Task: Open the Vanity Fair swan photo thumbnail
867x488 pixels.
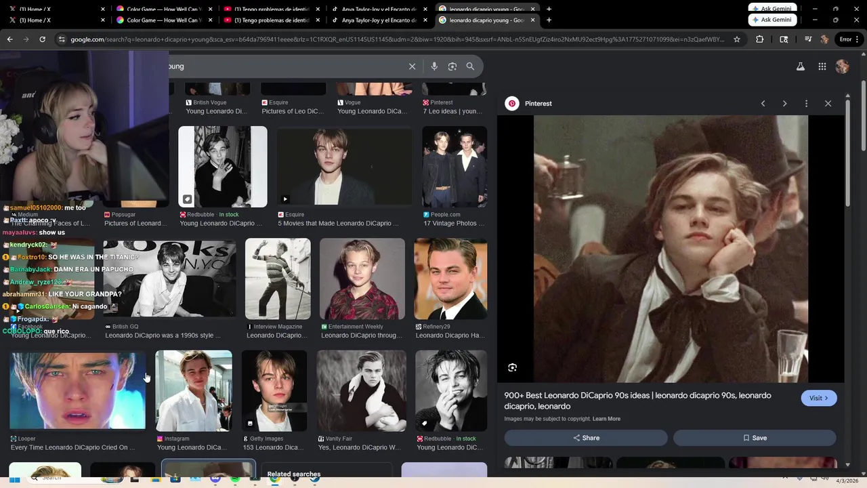Action: point(362,390)
